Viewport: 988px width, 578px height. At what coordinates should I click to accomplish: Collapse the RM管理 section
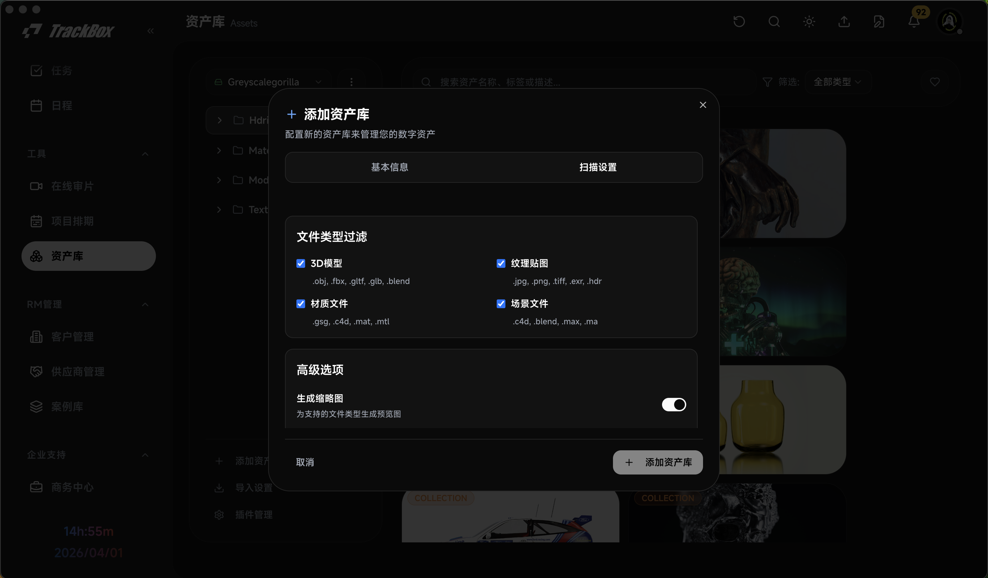[x=145, y=304]
